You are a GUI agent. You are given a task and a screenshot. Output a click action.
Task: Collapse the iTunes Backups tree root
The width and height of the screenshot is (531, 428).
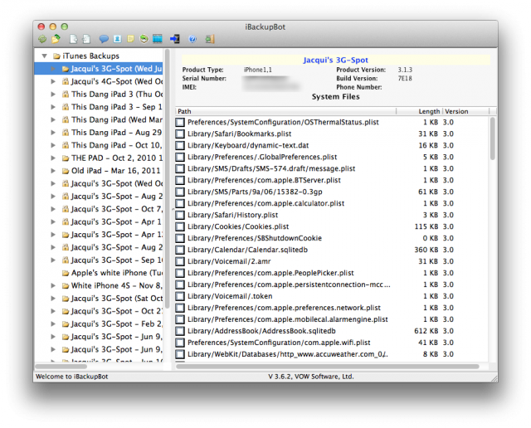(x=44, y=56)
